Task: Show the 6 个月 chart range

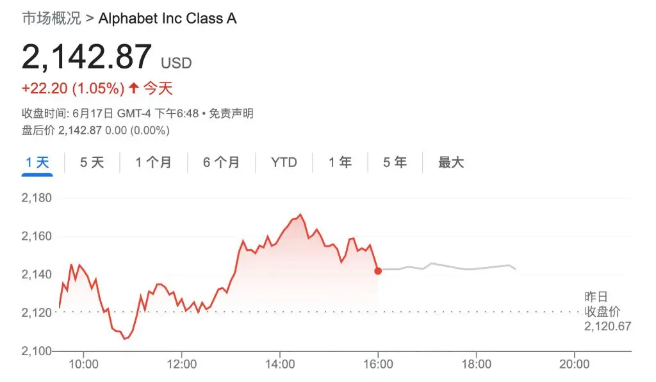Action: click(221, 163)
